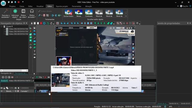The width and height of the screenshot is (192, 108).
Task: Toggle the eye icon in CAMADAS header
Action: coord(1,88)
